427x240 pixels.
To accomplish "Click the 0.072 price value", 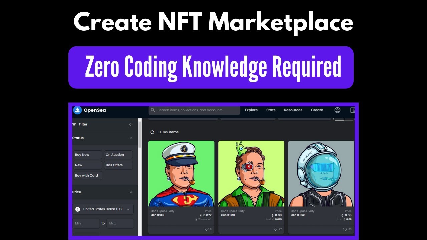I will pyautogui.click(x=207, y=215).
